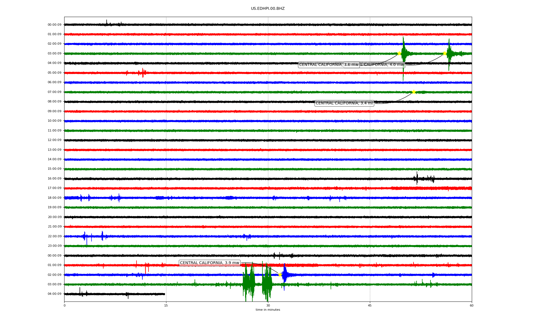Select the CALIFORNIA, 4.0 mw annotation box
This screenshot has height=335, width=536.
pos(383,65)
